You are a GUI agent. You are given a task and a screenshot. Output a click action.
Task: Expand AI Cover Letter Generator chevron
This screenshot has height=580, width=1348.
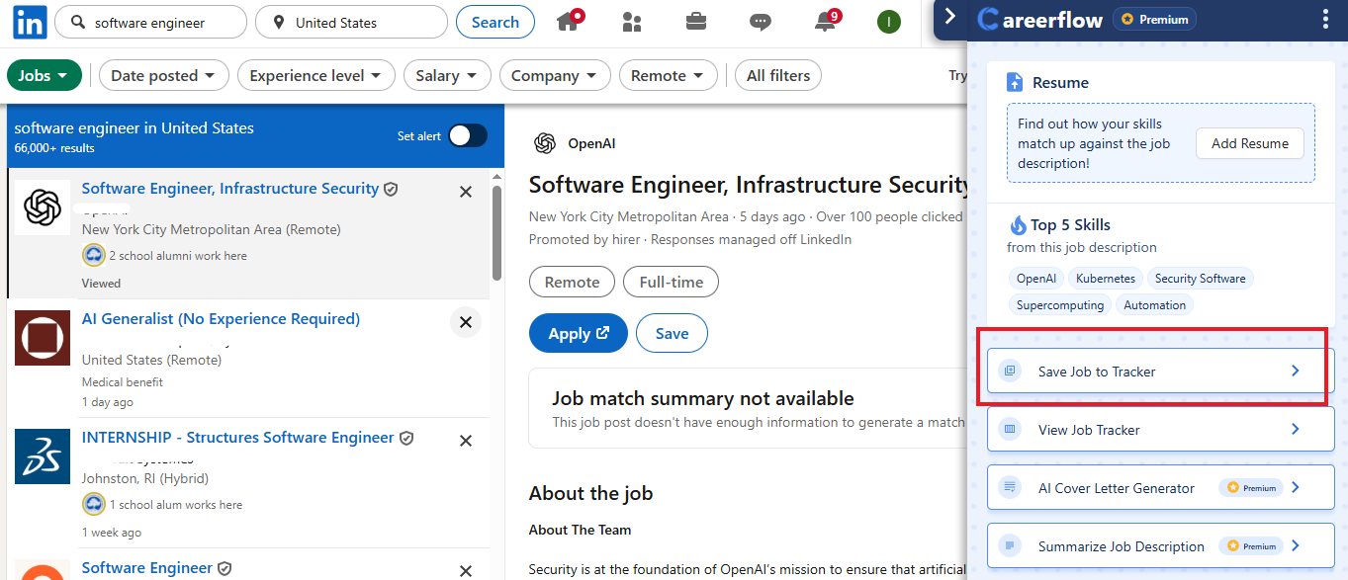click(1296, 488)
